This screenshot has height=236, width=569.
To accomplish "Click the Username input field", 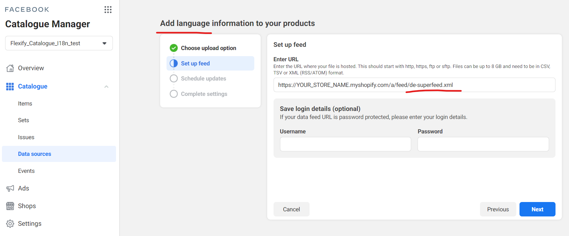I will pyautogui.click(x=346, y=144).
